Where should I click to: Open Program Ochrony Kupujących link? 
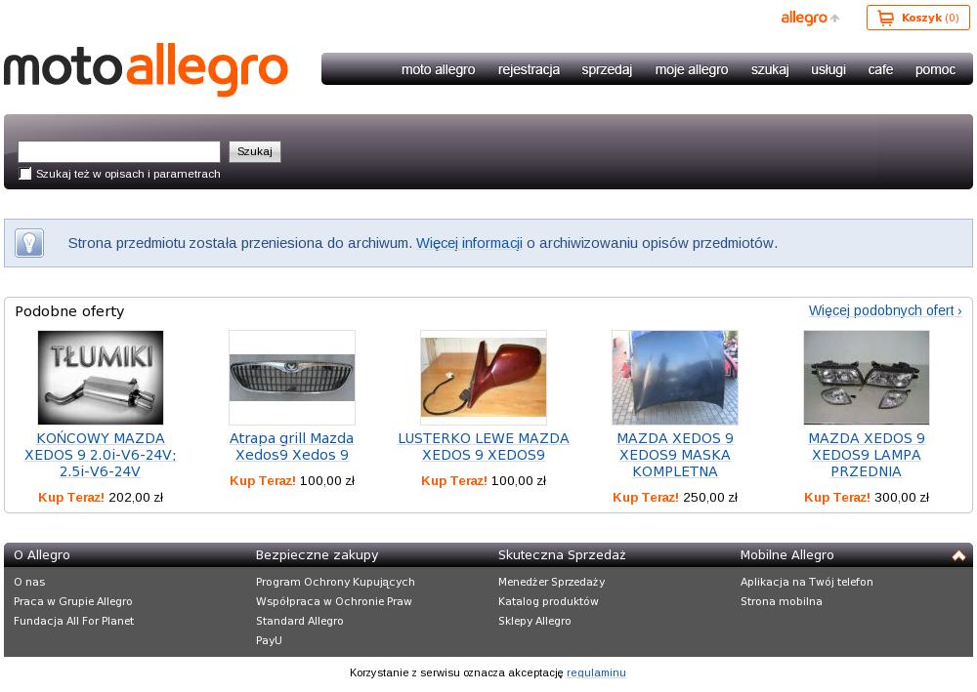pos(335,582)
